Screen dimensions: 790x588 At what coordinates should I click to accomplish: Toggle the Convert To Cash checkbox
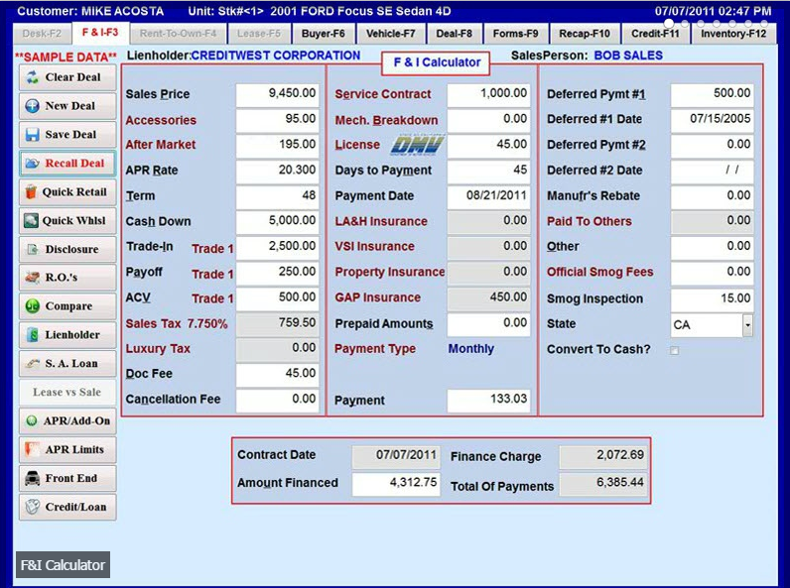(x=674, y=350)
